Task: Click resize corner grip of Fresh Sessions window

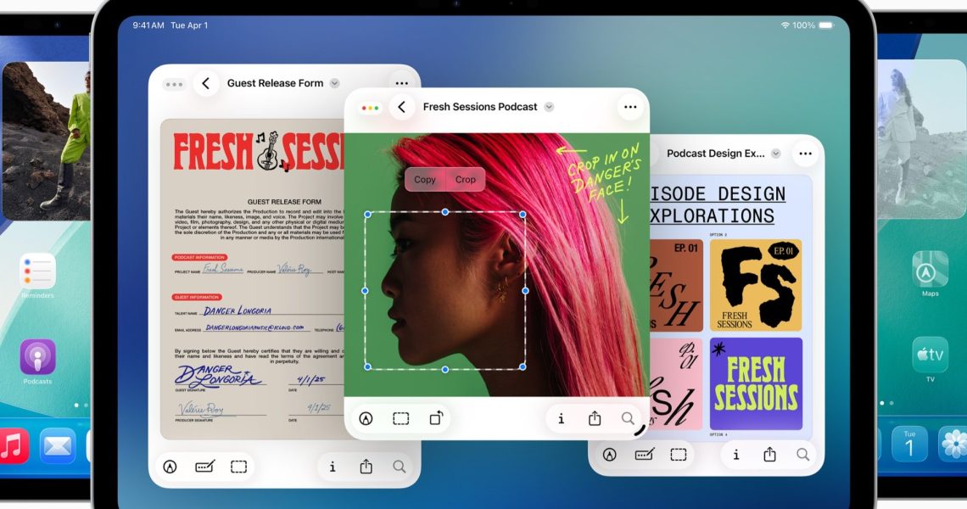Action: tap(640, 429)
